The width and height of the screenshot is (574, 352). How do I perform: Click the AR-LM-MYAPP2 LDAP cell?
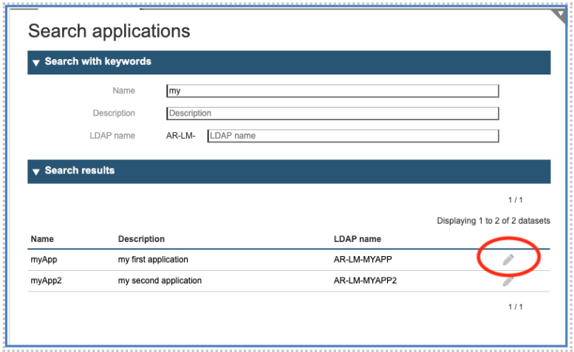365,280
